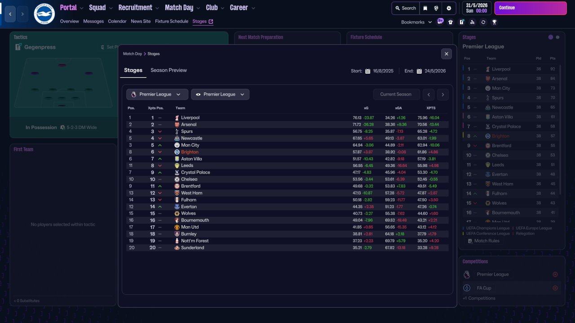
Task: Expand the Recruitment menu arrow
Action: pos(157,8)
